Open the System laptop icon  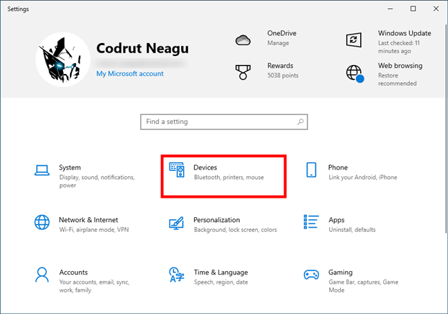click(x=41, y=170)
